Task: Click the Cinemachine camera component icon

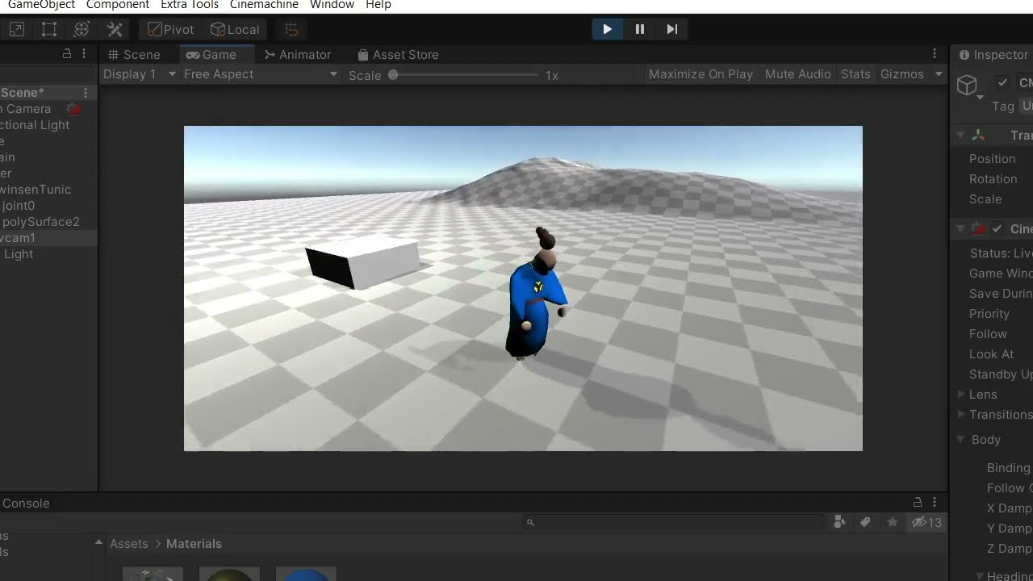Action: 979,229
